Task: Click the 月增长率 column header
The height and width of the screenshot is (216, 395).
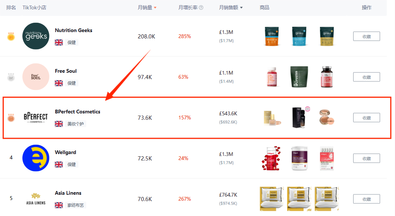Action: pos(188,7)
